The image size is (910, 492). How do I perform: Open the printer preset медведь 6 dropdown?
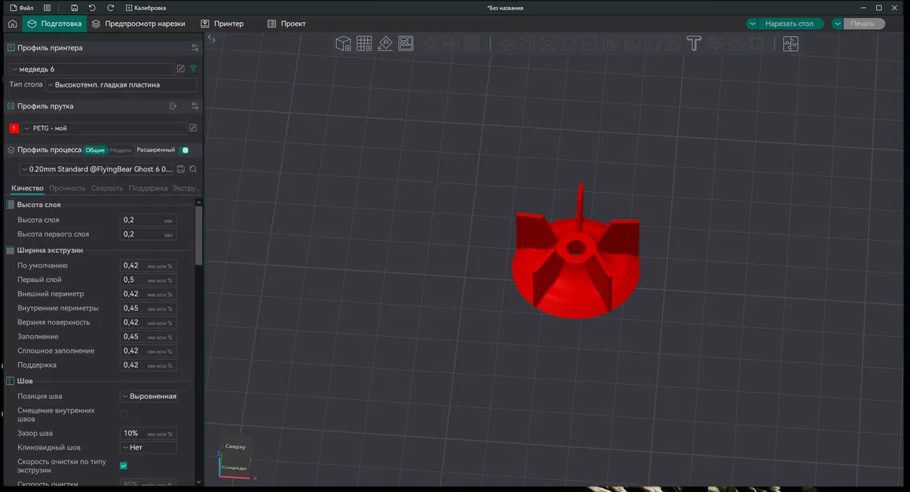(x=91, y=68)
